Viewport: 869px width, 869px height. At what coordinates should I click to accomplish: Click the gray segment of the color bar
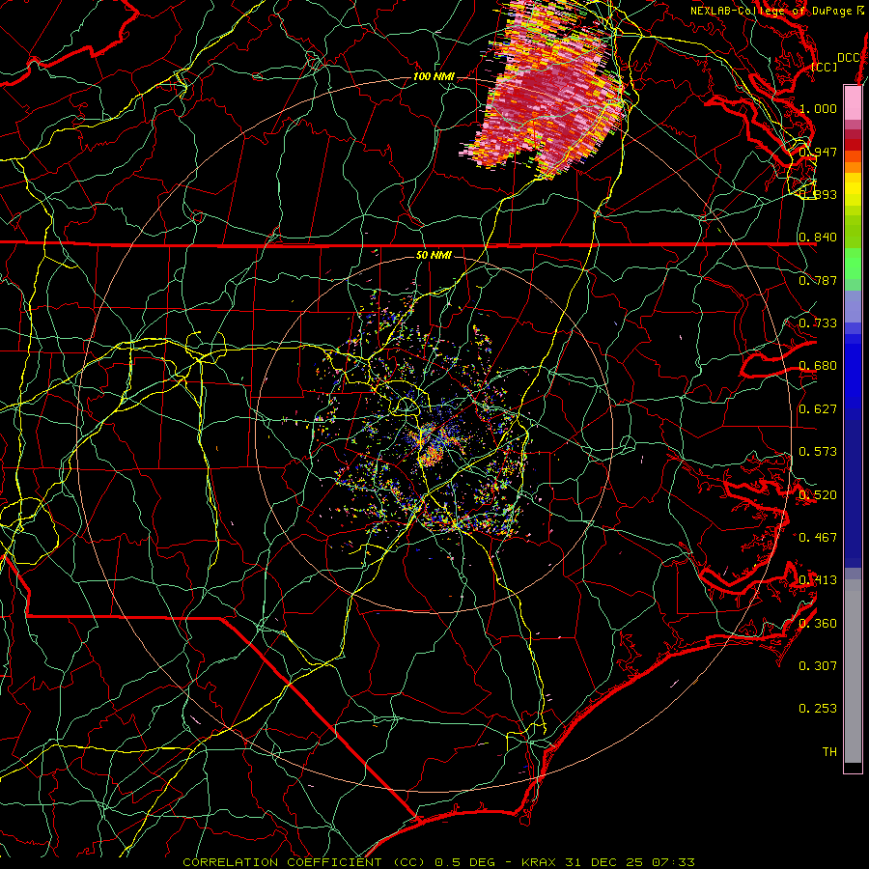pos(853,671)
